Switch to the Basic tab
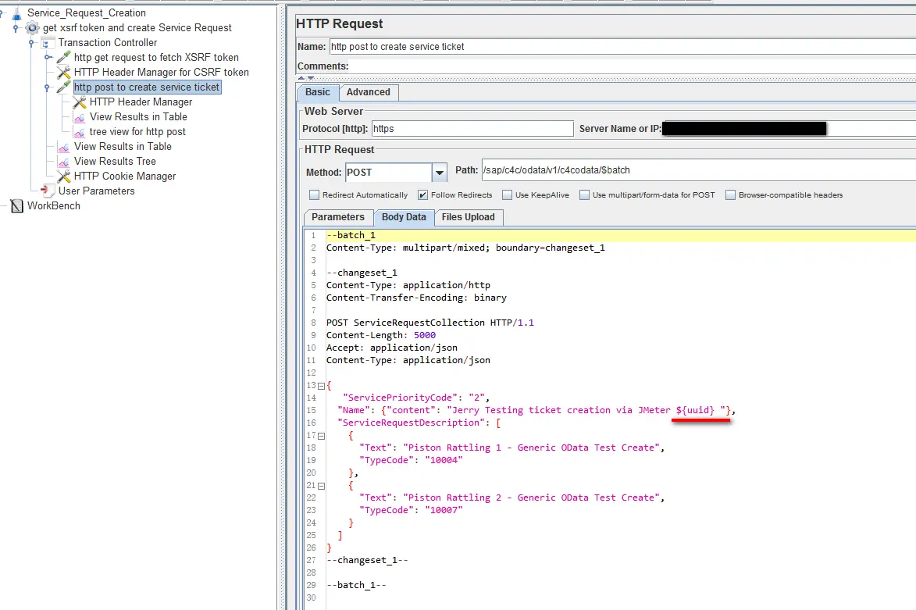 pos(318,92)
